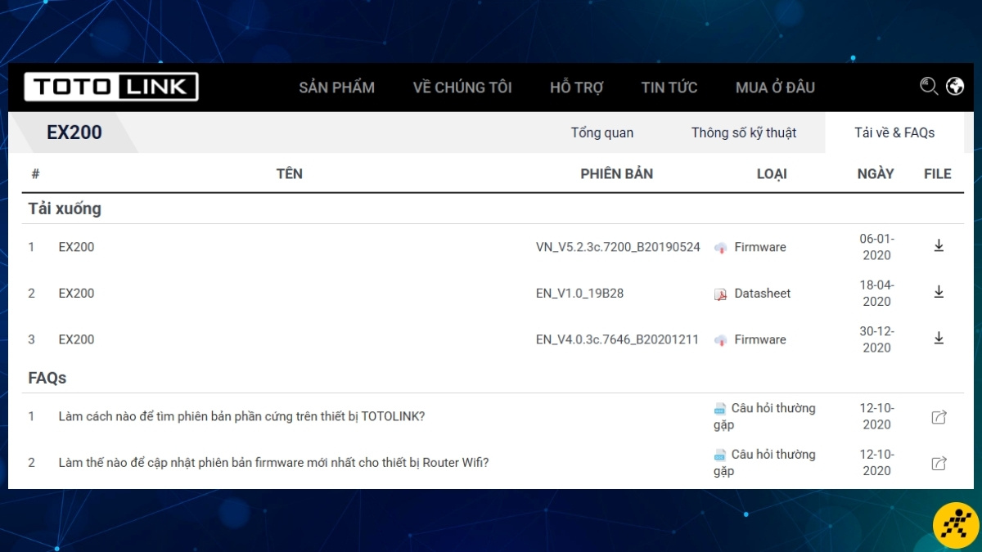Select the Tải về & FAQs tab
The width and height of the screenshot is (982, 552).
[894, 132]
